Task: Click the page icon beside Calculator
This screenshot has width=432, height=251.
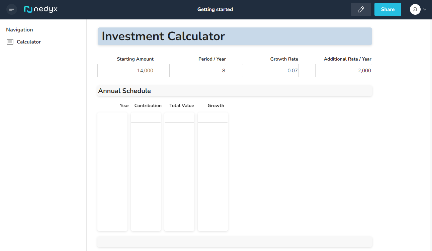Action: 10,42
